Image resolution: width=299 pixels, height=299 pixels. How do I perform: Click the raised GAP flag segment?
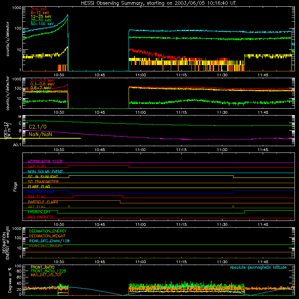(99, 166)
